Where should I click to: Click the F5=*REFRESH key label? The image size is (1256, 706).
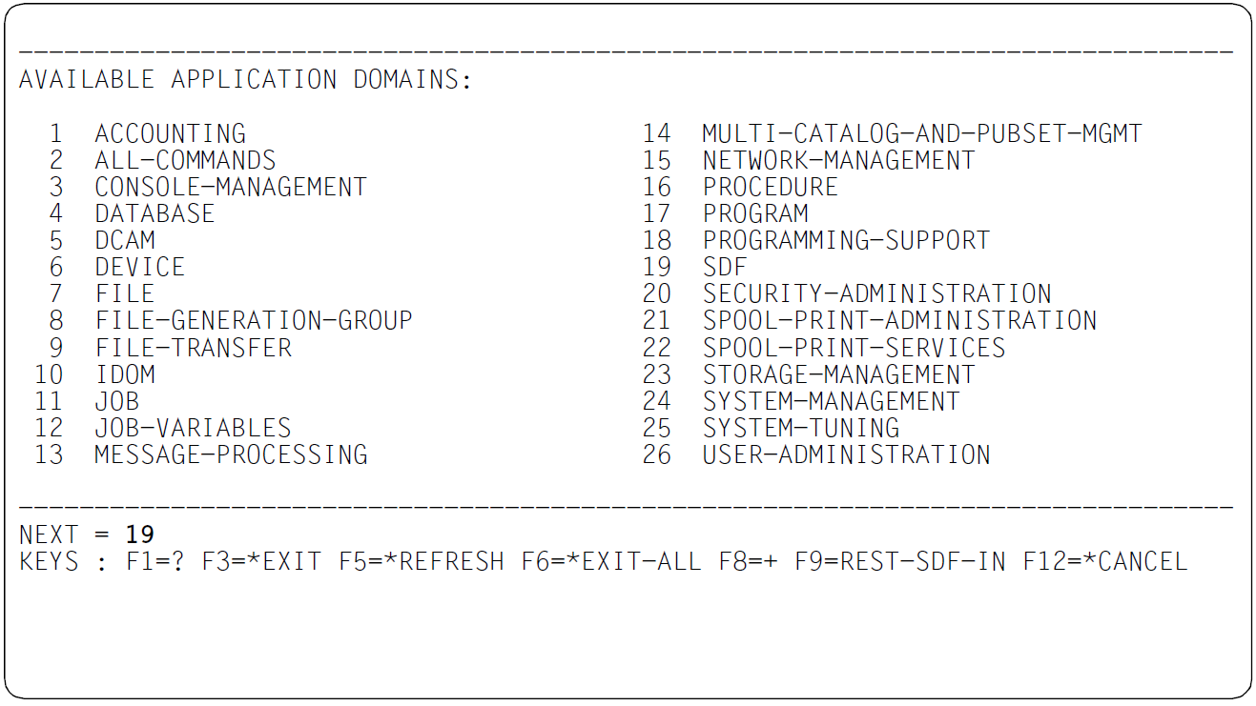tap(422, 561)
